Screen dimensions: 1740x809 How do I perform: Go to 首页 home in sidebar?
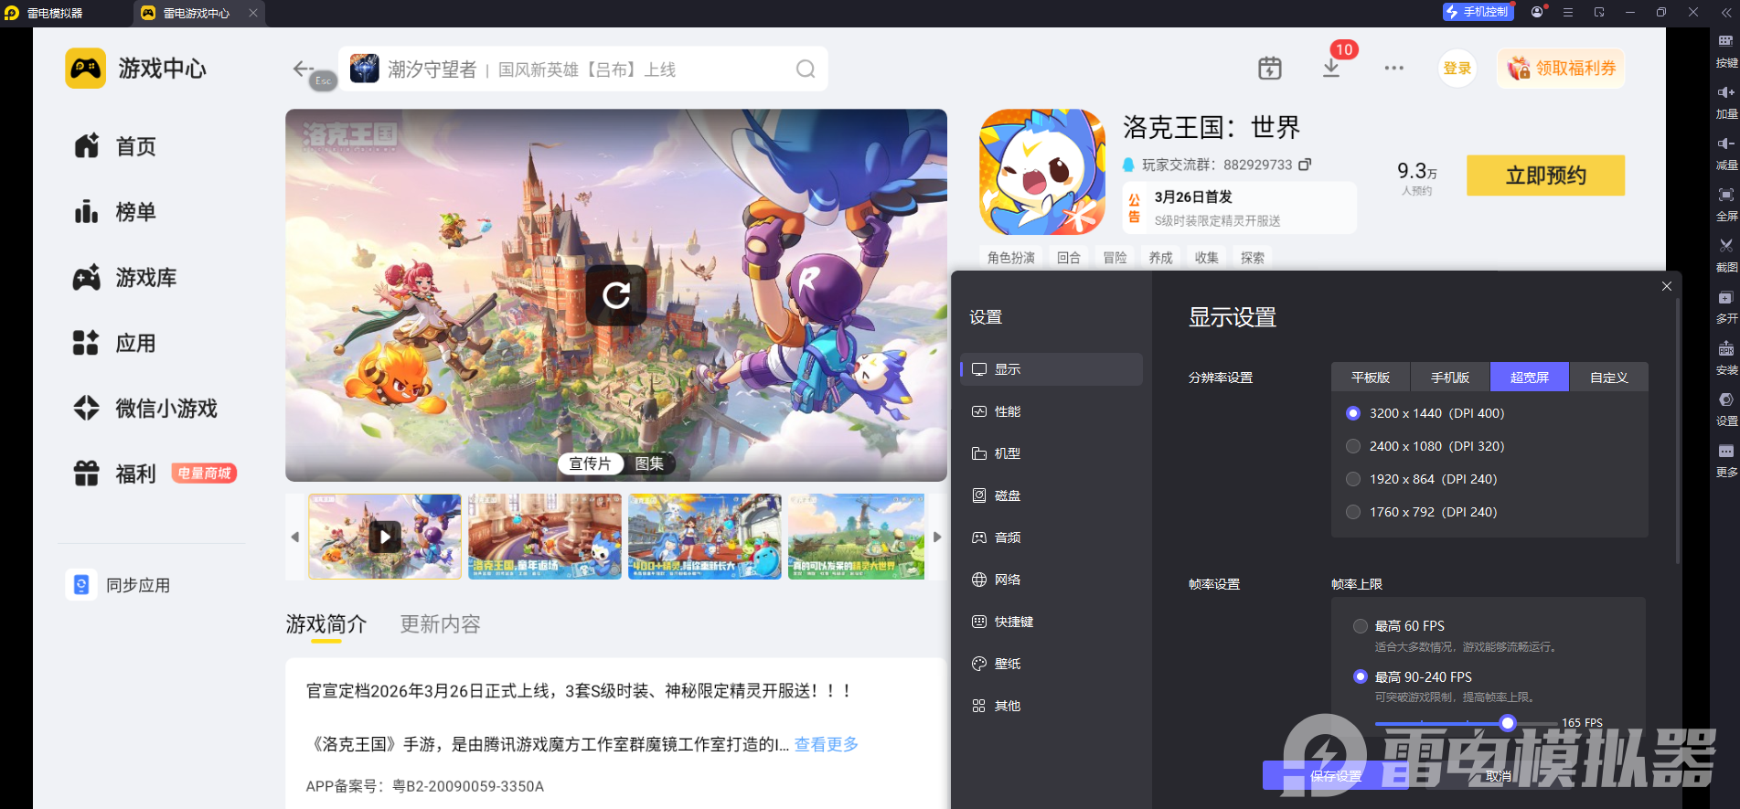point(115,146)
